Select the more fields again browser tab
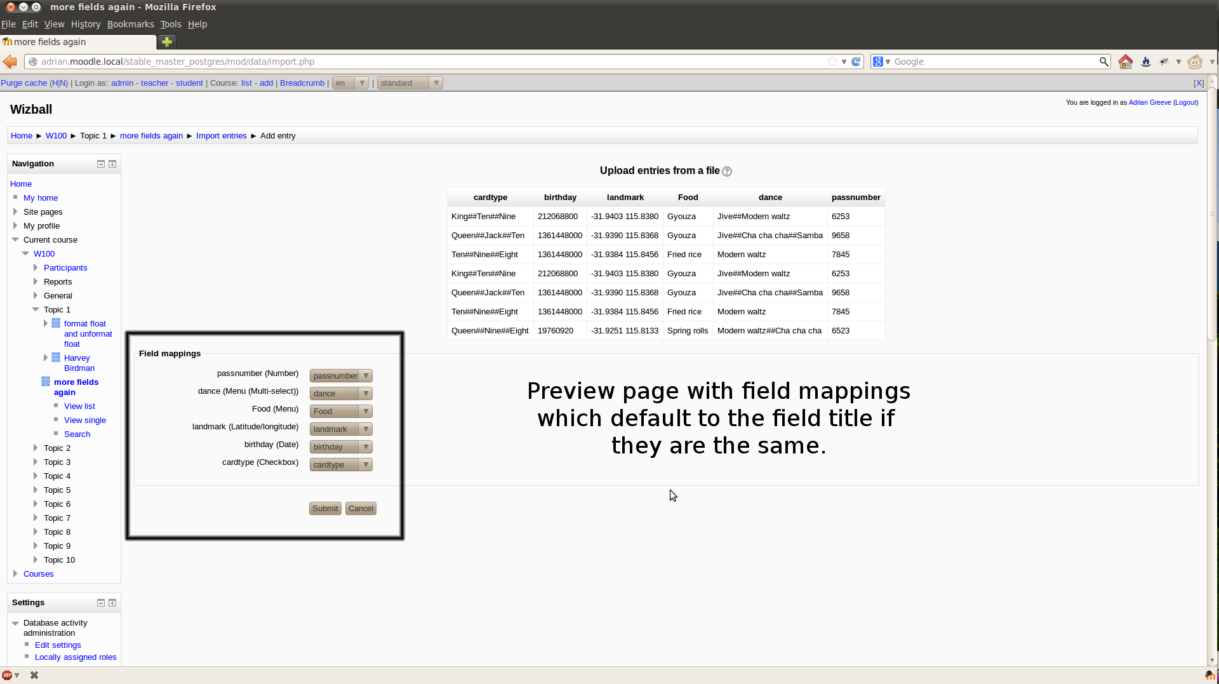The image size is (1219, 684). (78, 42)
